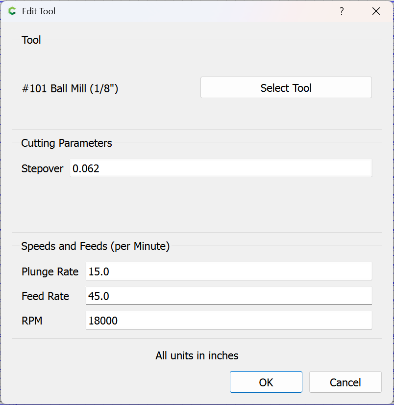Open the question mark help button

342,11
